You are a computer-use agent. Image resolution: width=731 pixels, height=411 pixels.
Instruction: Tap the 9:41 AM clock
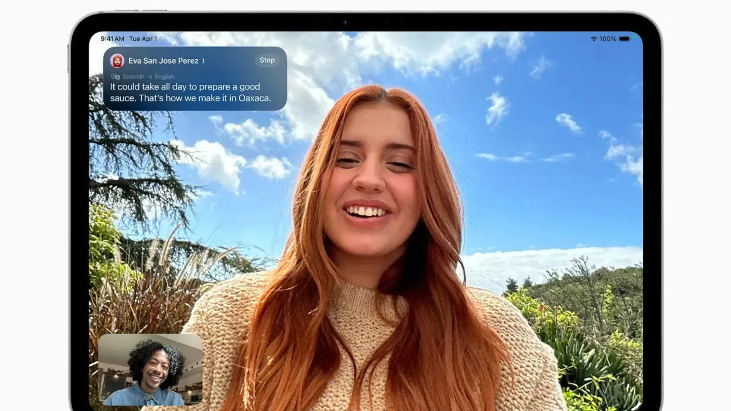tap(112, 39)
